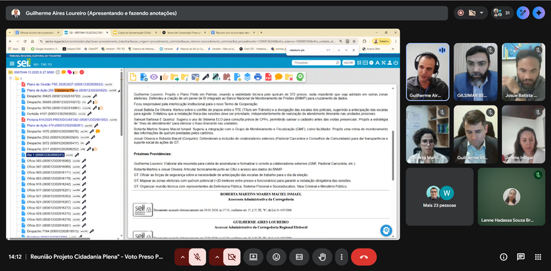
Task: Click the document pane vertical scrollbar
Action: tap(393, 156)
